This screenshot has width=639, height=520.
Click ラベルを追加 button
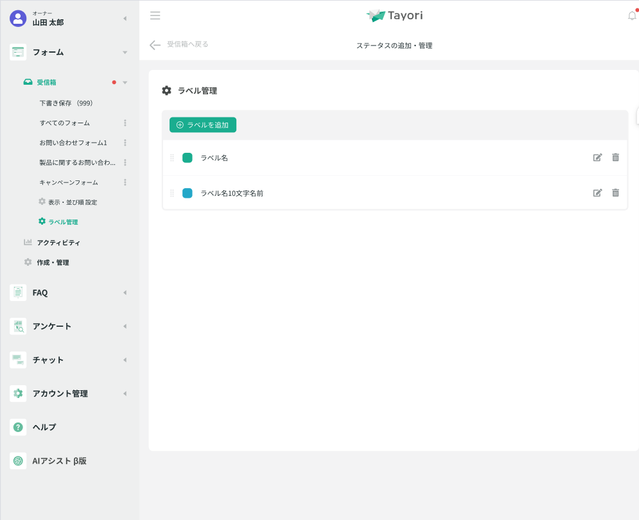(x=203, y=125)
